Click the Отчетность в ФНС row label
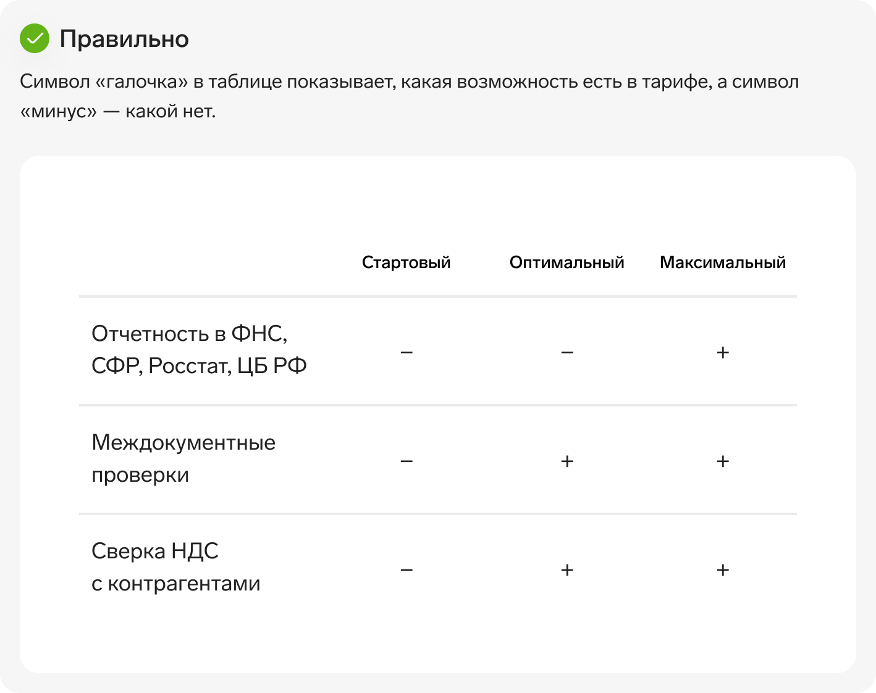876x693 pixels. [199, 350]
